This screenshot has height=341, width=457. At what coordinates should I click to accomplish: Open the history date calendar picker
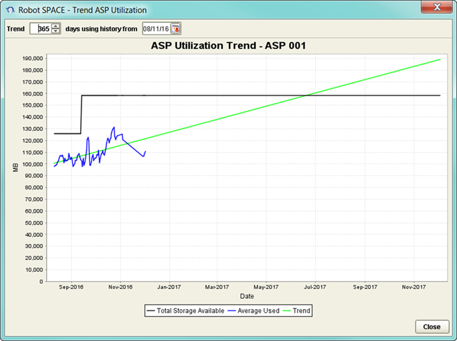(x=176, y=28)
